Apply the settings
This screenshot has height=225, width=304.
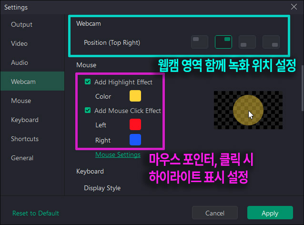pos(270,213)
